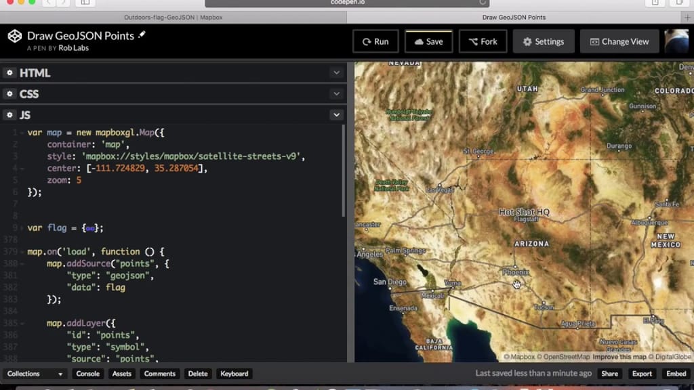This screenshot has width=694, height=390.
Task: Reload page in address bar
Action: [x=483, y=3]
